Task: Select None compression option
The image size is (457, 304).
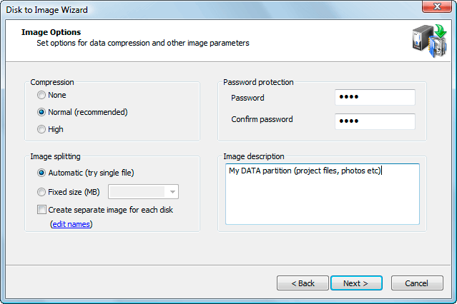Action: pyautogui.click(x=41, y=95)
